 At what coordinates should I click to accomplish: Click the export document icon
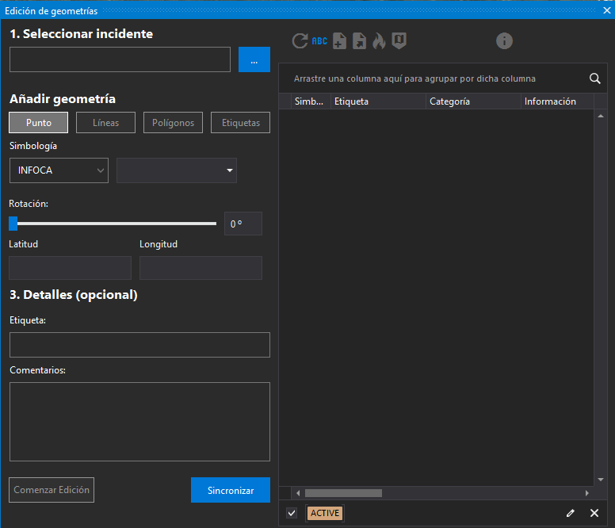(359, 41)
